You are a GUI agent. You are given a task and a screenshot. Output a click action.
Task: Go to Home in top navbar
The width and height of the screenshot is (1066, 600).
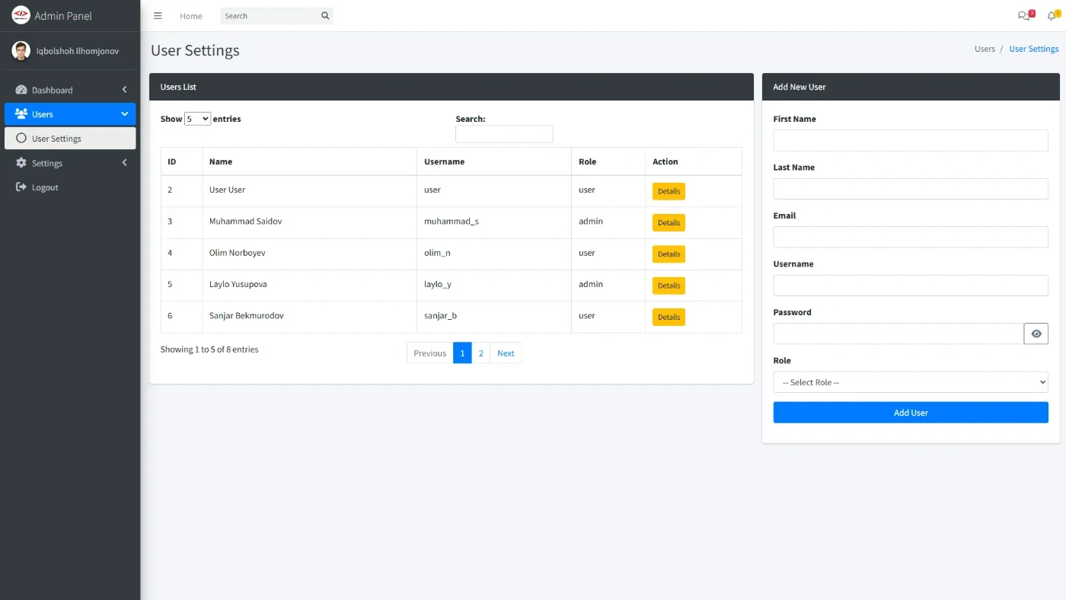click(191, 16)
